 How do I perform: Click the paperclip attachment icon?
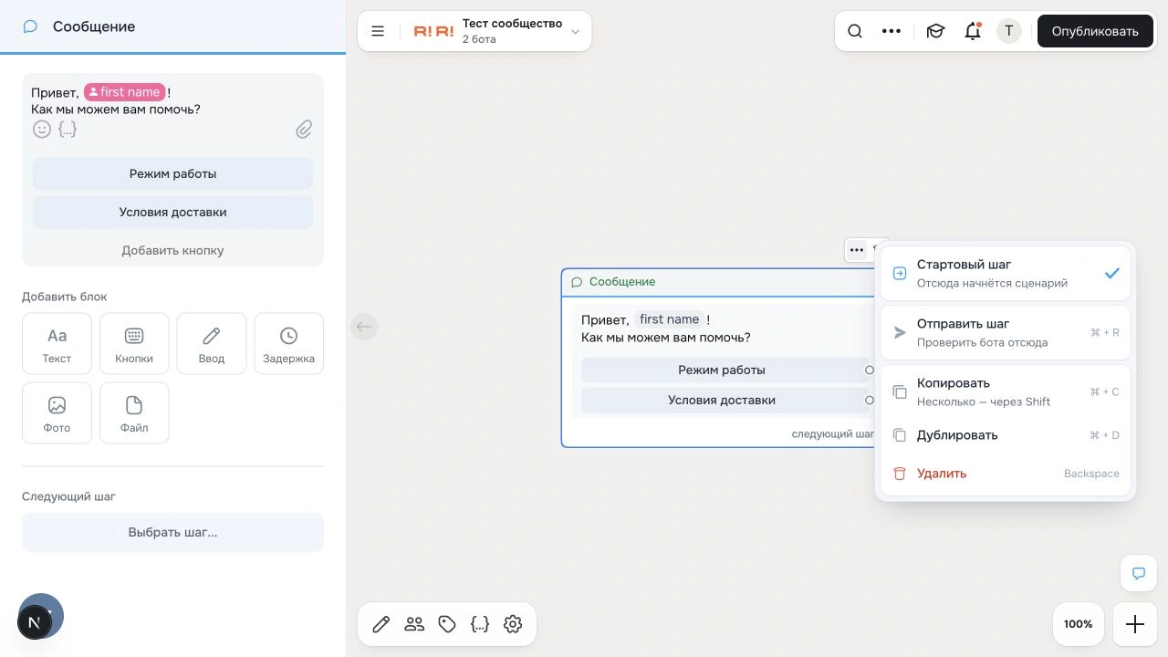[x=304, y=130]
